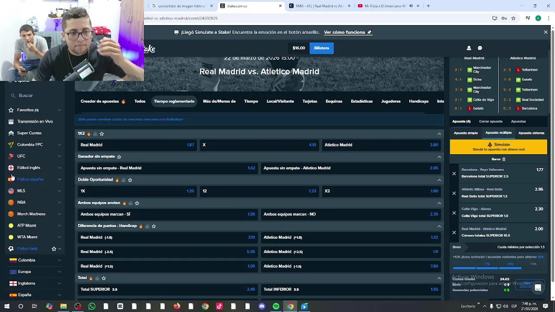Click the Super Cuotas sidebar icon

pos(11,133)
